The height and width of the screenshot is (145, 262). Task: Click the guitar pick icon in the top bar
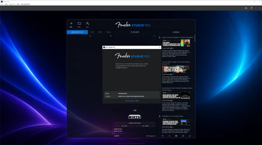(251, 8)
